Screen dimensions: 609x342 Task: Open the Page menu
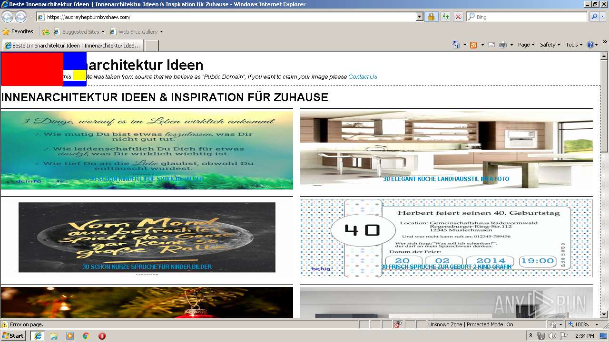pyautogui.click(x=526, y=45)
